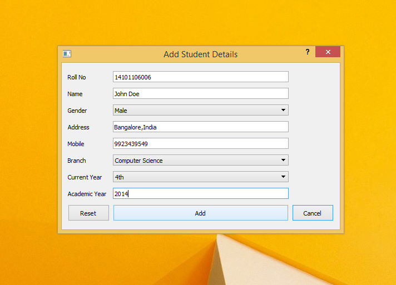This screenshot has width=396, height=285.
Task: Click the Academic Year field showing 2014
Action: [200, 194]
